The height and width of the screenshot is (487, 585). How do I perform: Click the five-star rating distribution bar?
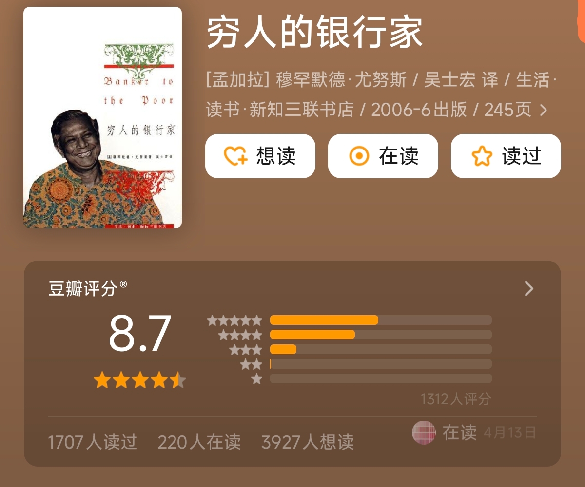click(x=381, y=320)
